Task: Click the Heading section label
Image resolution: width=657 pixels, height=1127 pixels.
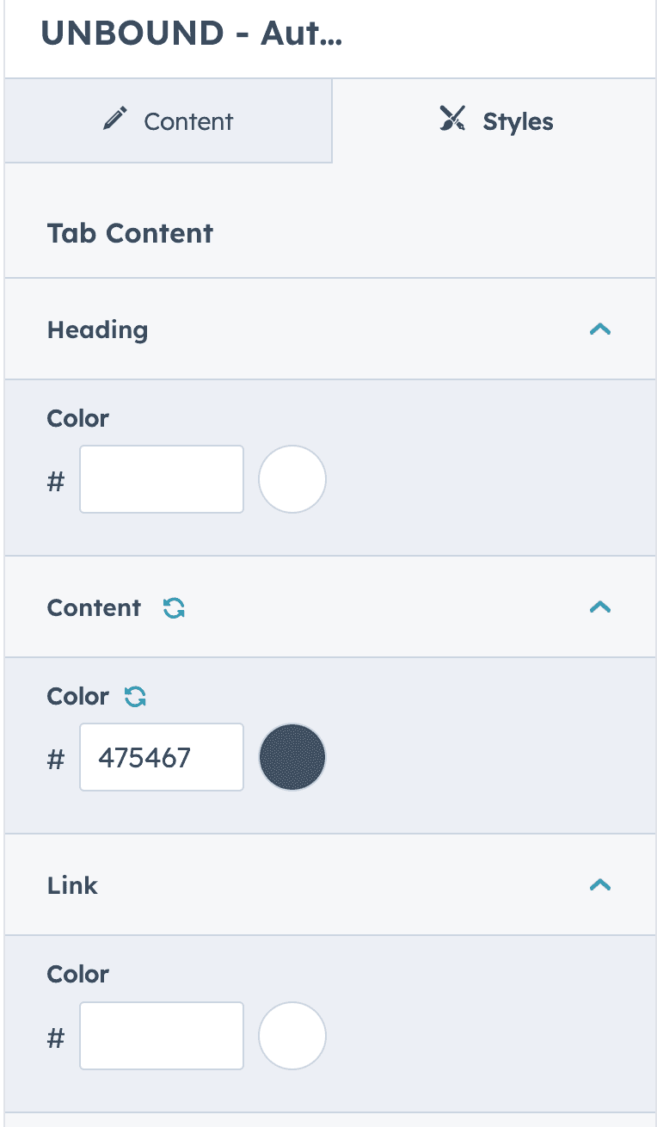Action: point(97,329)
